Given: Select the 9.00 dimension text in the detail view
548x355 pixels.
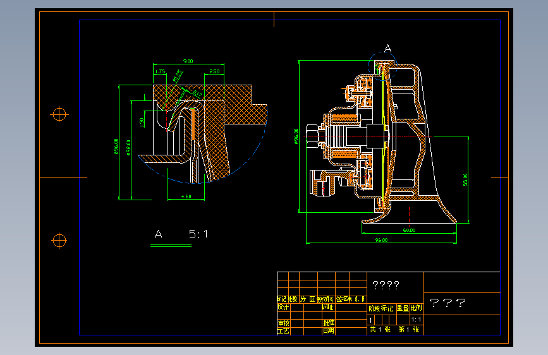Looking at the screenshot, I should [188, 61].
